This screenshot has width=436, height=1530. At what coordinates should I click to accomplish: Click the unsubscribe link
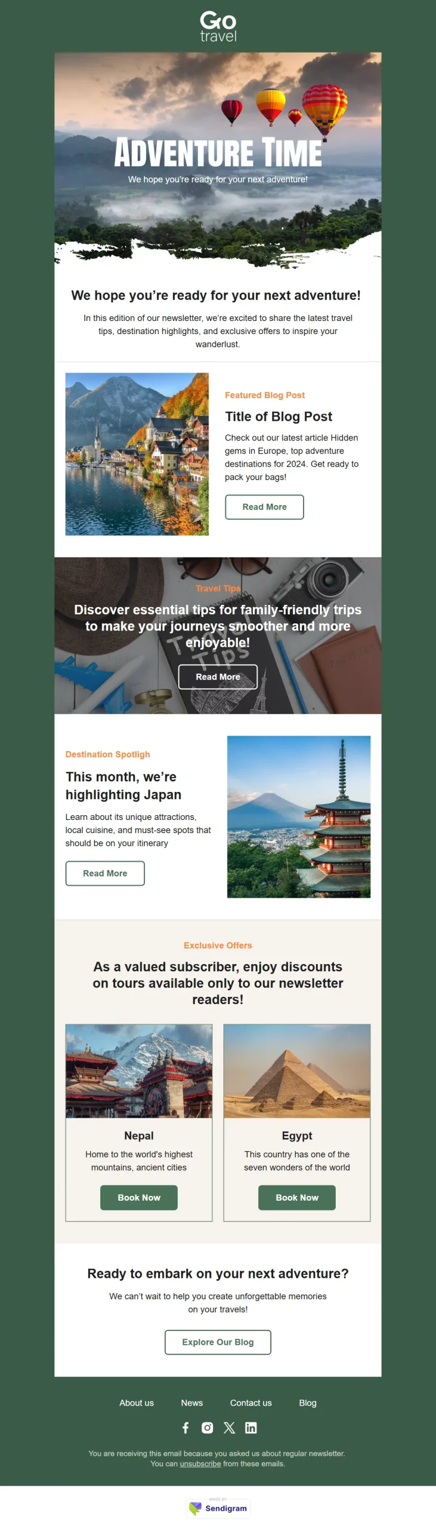coord(200,1464)
